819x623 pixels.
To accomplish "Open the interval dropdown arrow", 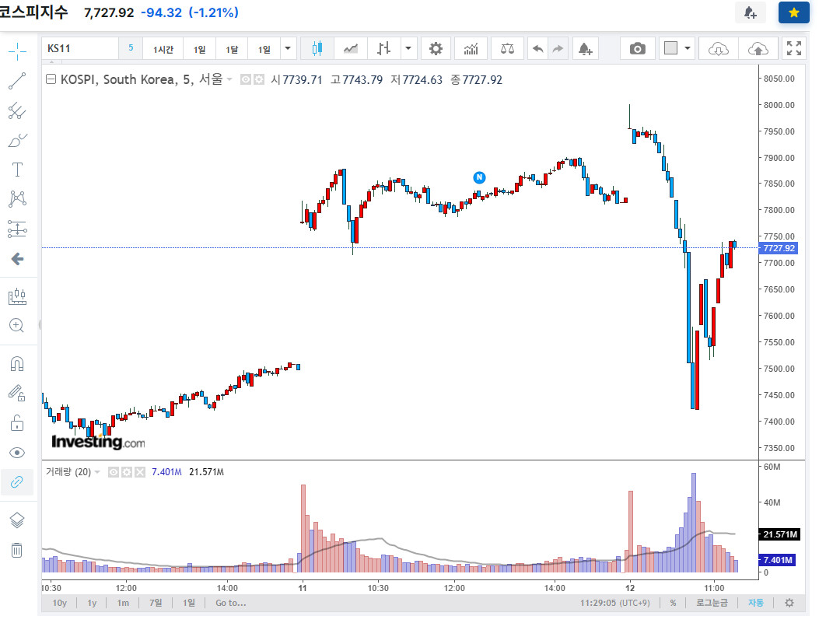I will click(288, 48).
